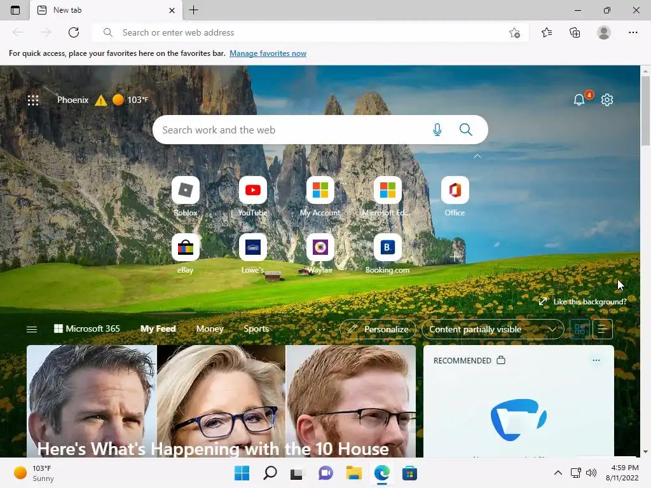The image size is (651, 488).
Task: Open the My Account quick link
Action: pyautogui.click(x=320, y=196)
